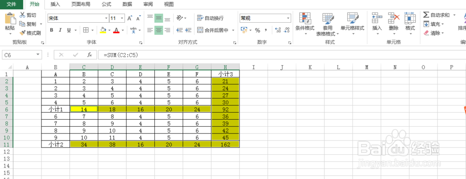Viewport: 466px width, 179px height.
Task: Activate the Format Painter brush
Action: pyautogui.click(x=22, y=33)
